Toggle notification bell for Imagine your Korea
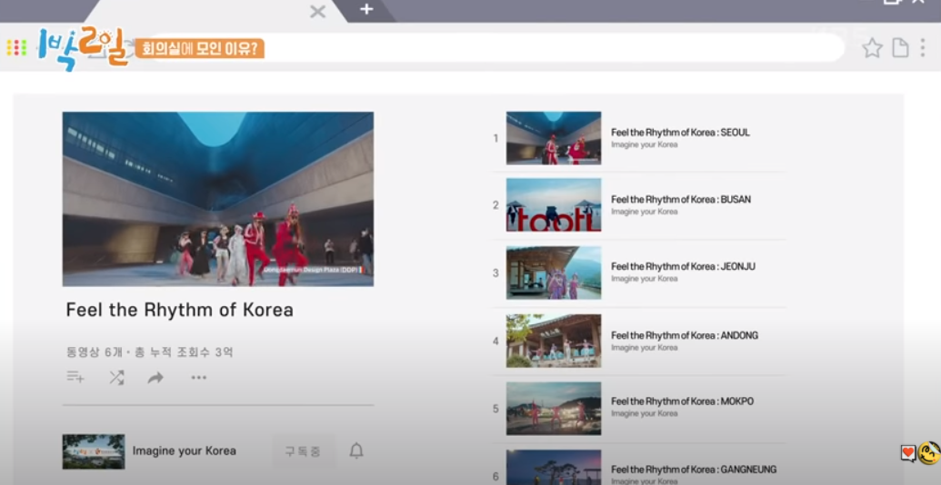 [356, 450]
